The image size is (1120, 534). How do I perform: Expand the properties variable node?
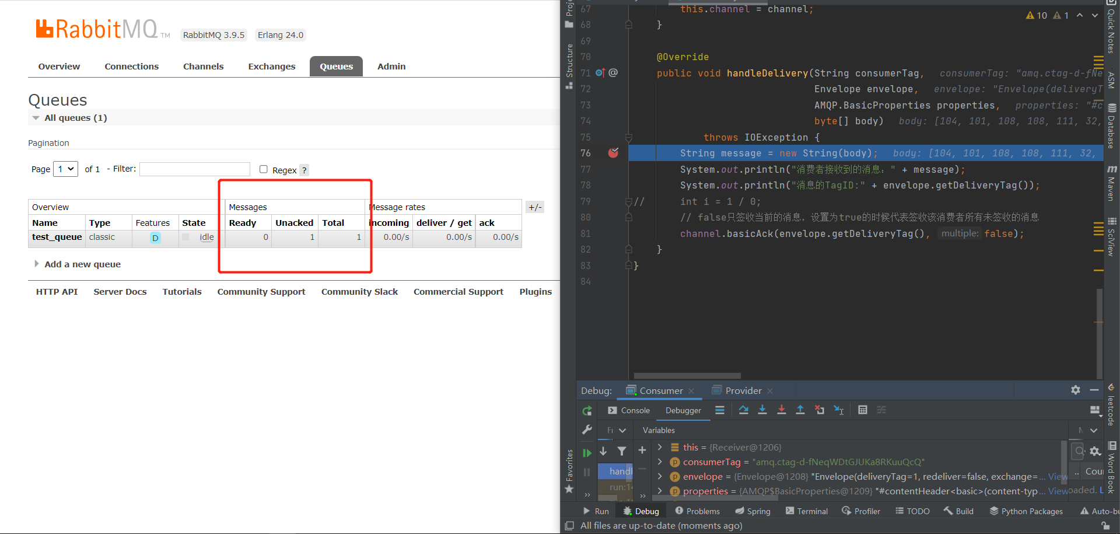coord(660,491)
